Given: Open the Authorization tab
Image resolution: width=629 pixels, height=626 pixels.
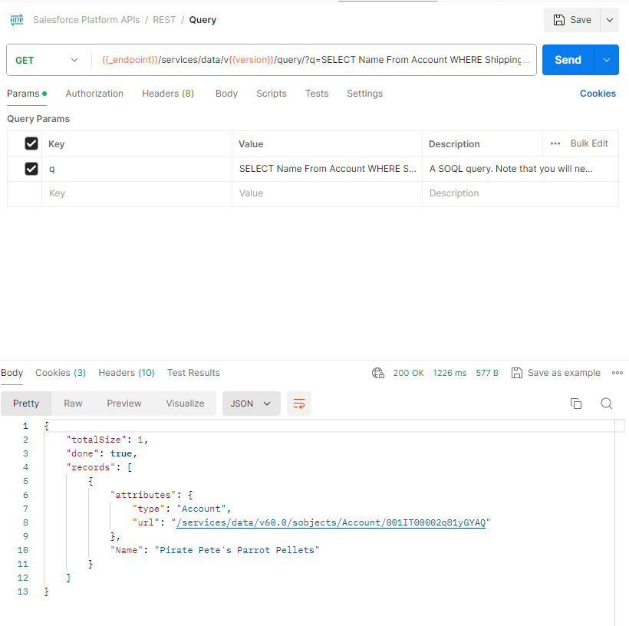Looking at the screenshot, I should pyautogui.click(x=94, y=94).
